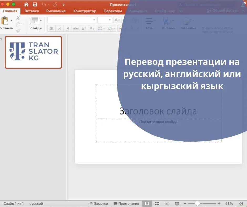Fit slide to window
Viewport: 247px width, 207px height.
coord(241,204)
